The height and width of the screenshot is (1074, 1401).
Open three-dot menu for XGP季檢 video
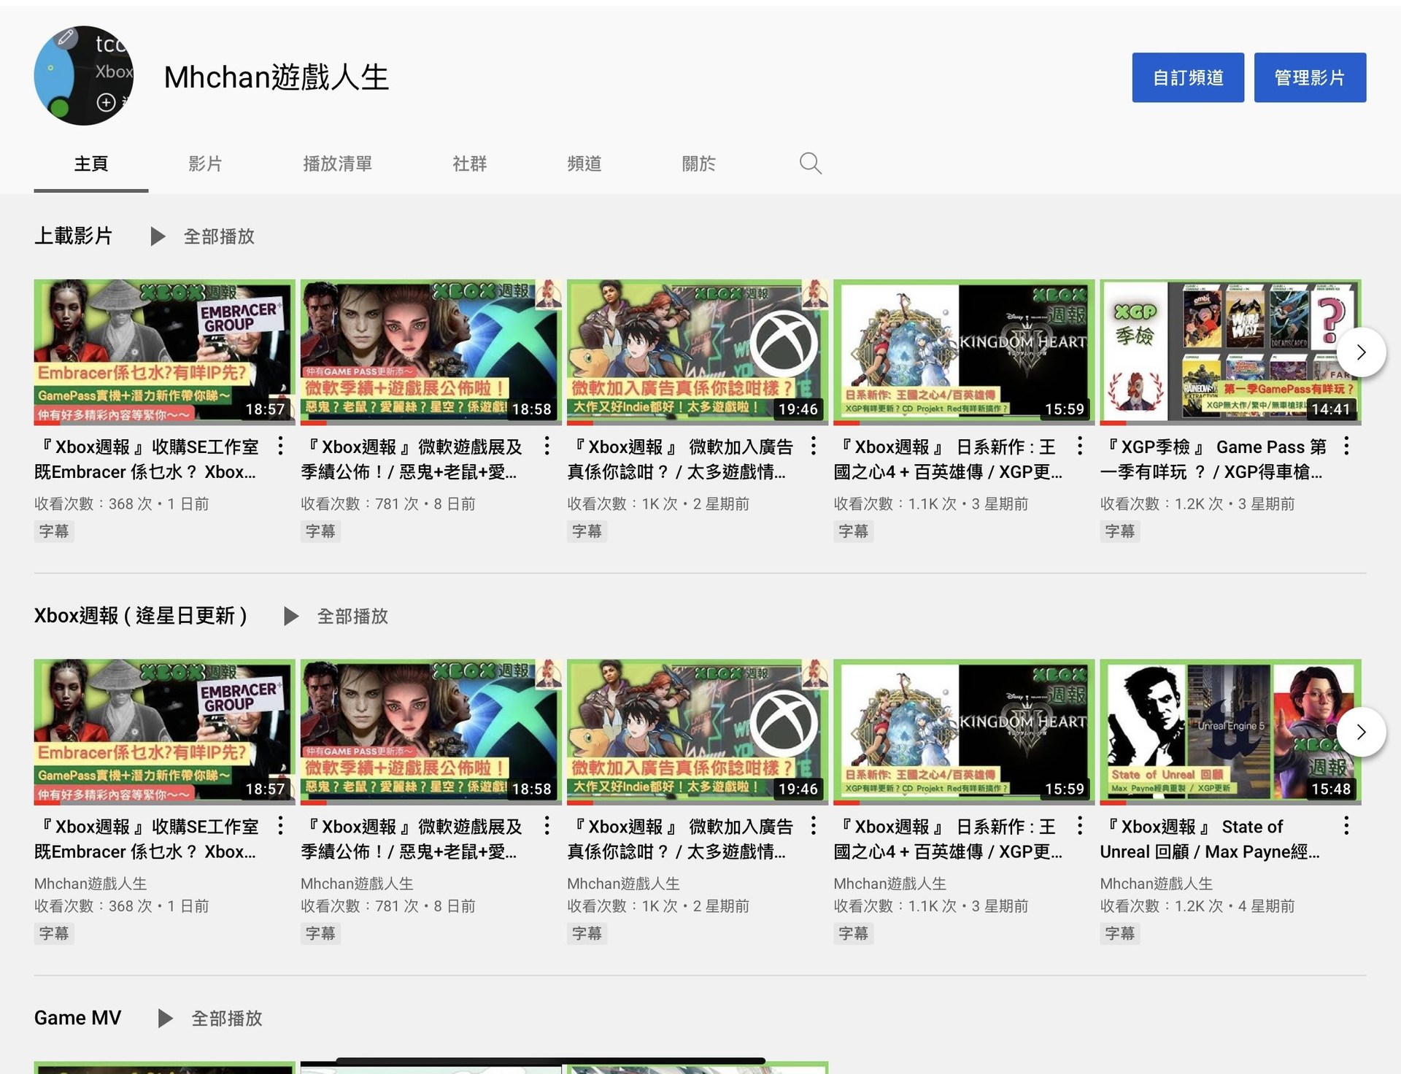[x=1346, y=446]
